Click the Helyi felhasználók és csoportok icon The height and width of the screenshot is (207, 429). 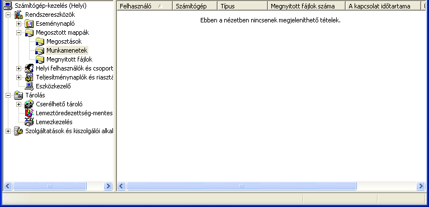pos(29,68)
